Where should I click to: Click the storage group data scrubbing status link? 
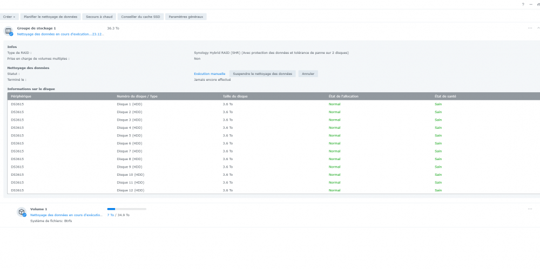59,33
